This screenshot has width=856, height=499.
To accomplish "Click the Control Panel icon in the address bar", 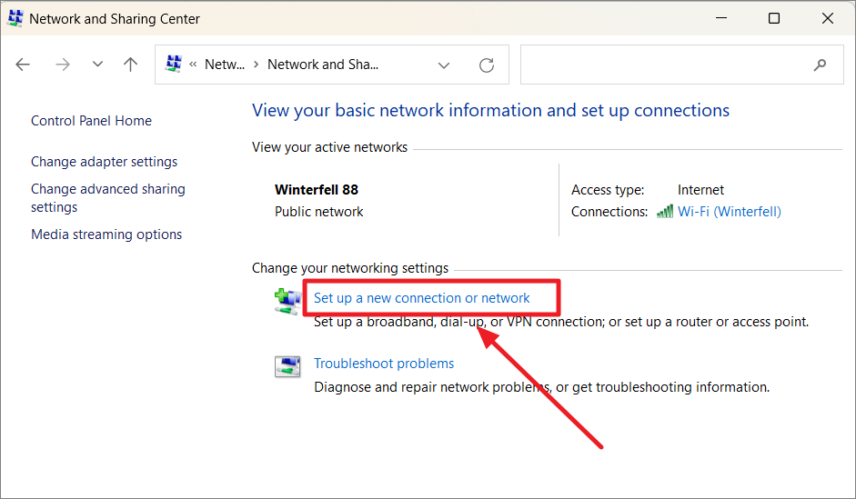I will pyautogui.click(x=173, y=65).
